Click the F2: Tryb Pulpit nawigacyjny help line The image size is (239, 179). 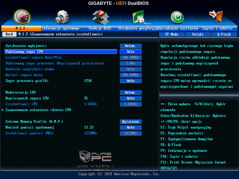186,128
